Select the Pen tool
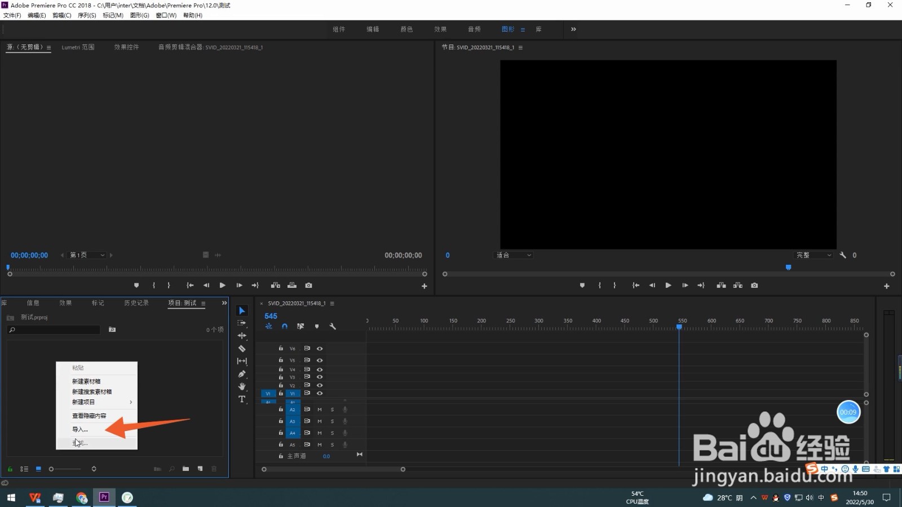Viewport: 902px width, 507px height. [x=242, y=374]
